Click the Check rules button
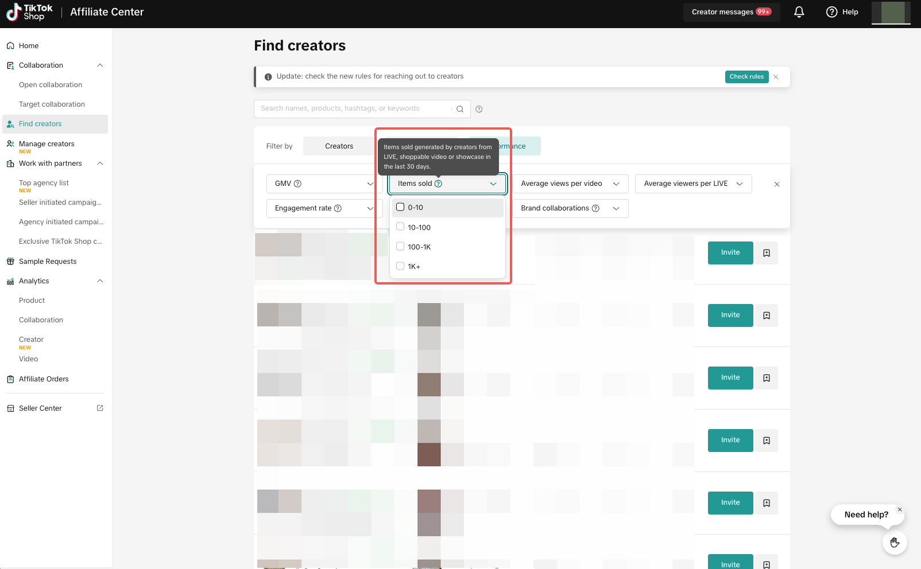Screen dimensions: 921x569 (x=746, y=77)
